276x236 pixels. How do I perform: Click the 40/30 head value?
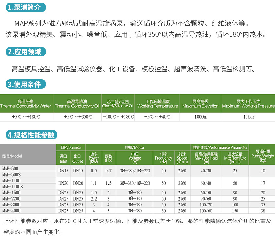point(206,171)
